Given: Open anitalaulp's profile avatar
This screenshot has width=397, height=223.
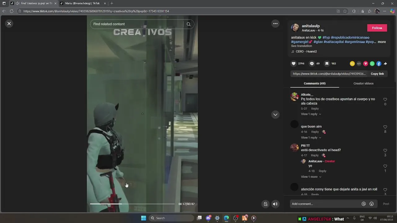Looking at the screenshot, I should point(295,28).
